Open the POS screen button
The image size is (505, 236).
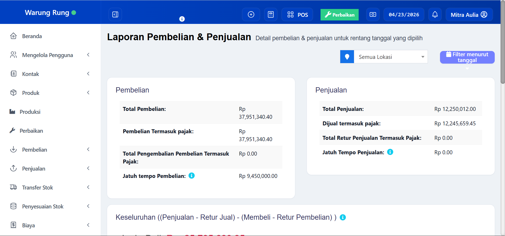pyautogui.click(x=297, y=14)
